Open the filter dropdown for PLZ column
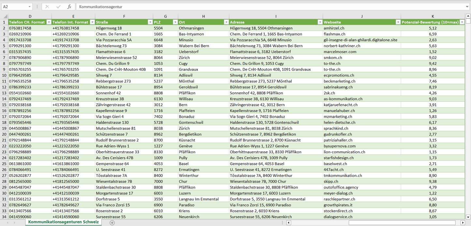 pos(175,22)
